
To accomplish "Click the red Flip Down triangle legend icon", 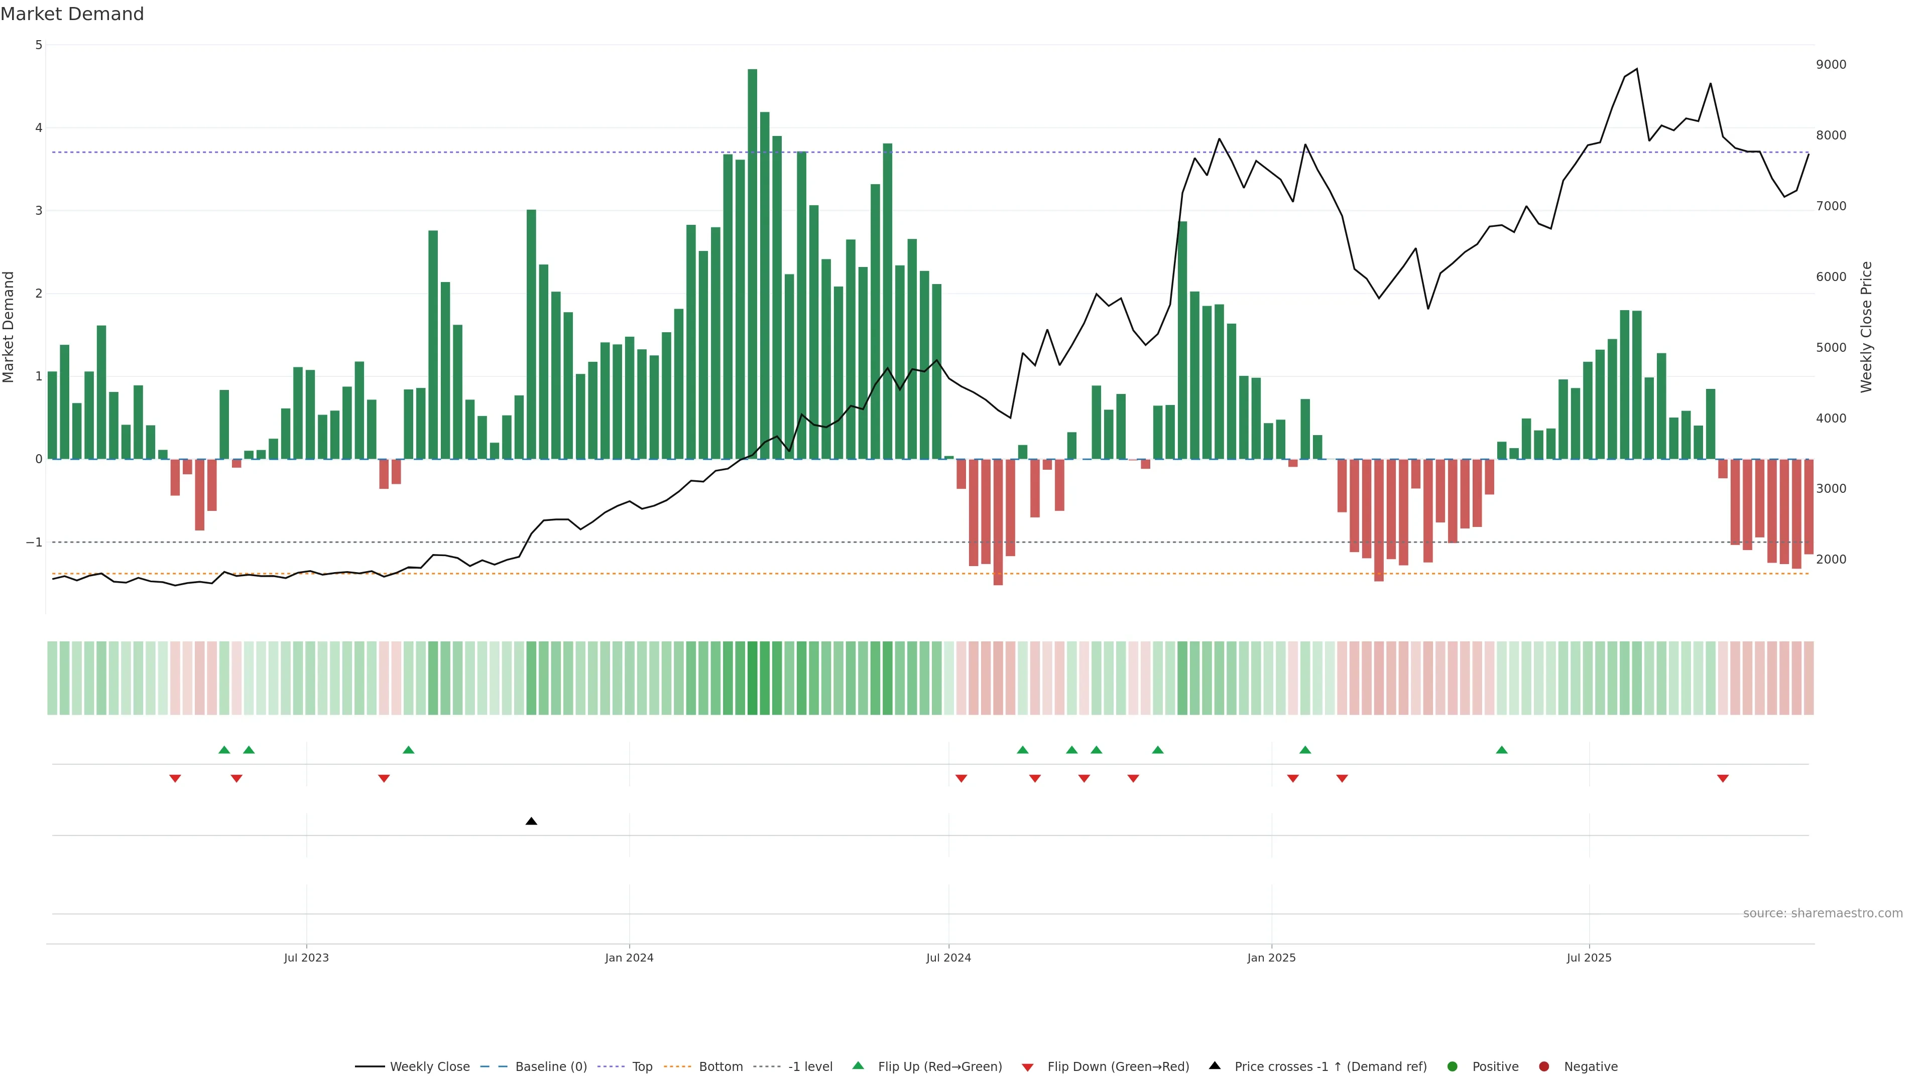I will [1027, 1067].
